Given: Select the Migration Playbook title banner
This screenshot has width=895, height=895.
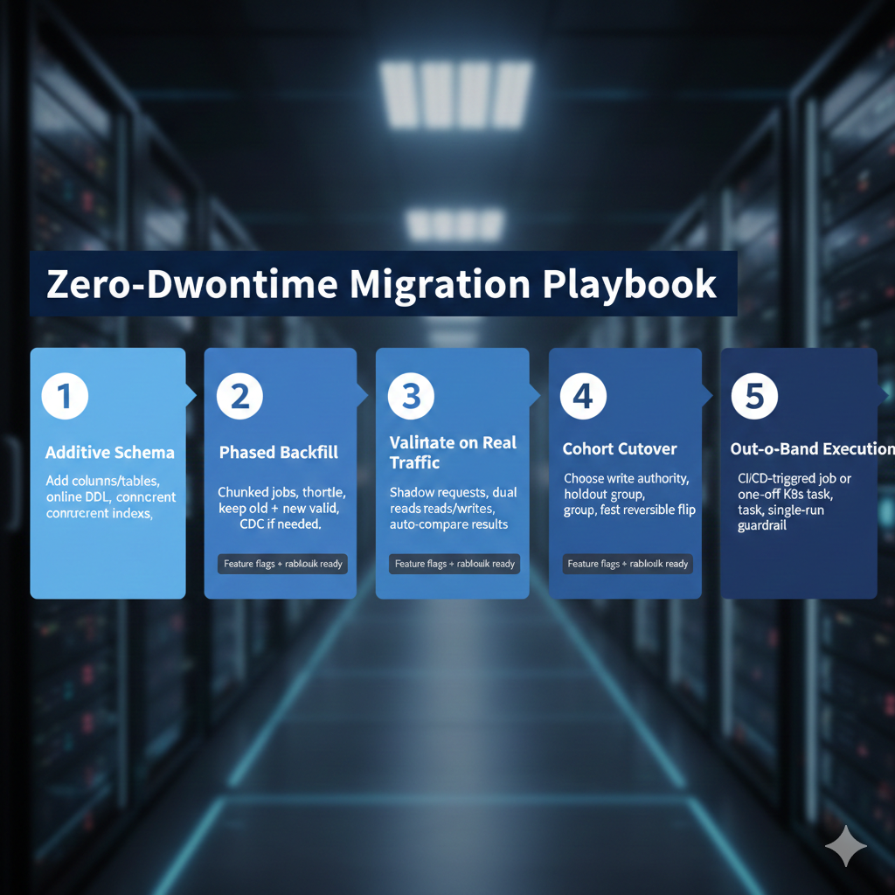Looking at the screenshot, I should pos(382,285).
